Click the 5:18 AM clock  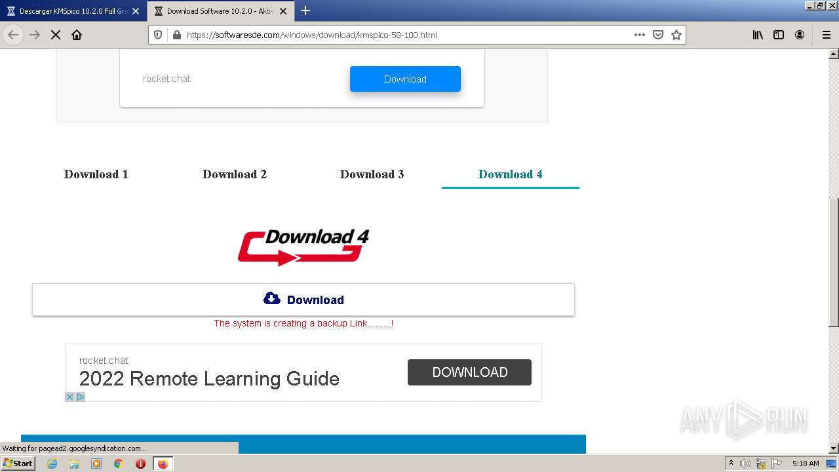[806, 463]
